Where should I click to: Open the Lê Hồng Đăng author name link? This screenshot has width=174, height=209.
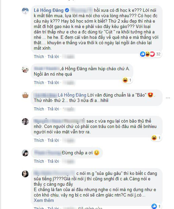click(48, 10)
